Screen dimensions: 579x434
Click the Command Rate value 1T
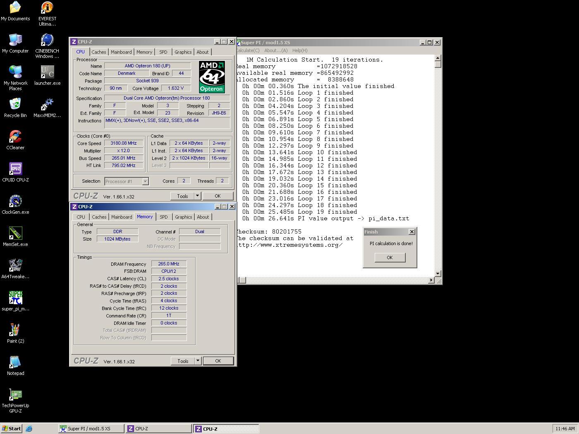(x=169, y=315)
